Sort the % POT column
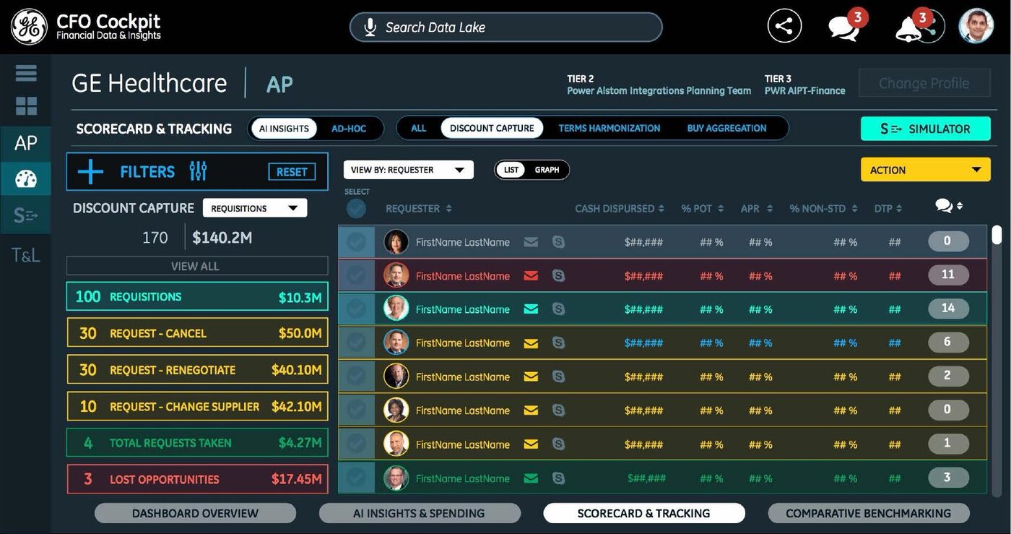Screen dimensions: 1011x534 pos(720,209)
